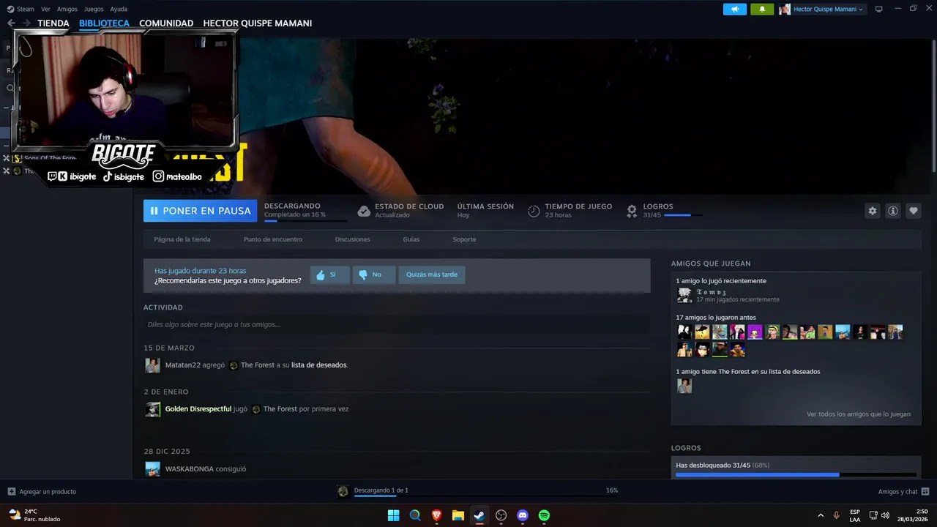The width and height of the screenshot is (937, 527).
Task: Open Soporte link
Action: click(x=464, y=239)
